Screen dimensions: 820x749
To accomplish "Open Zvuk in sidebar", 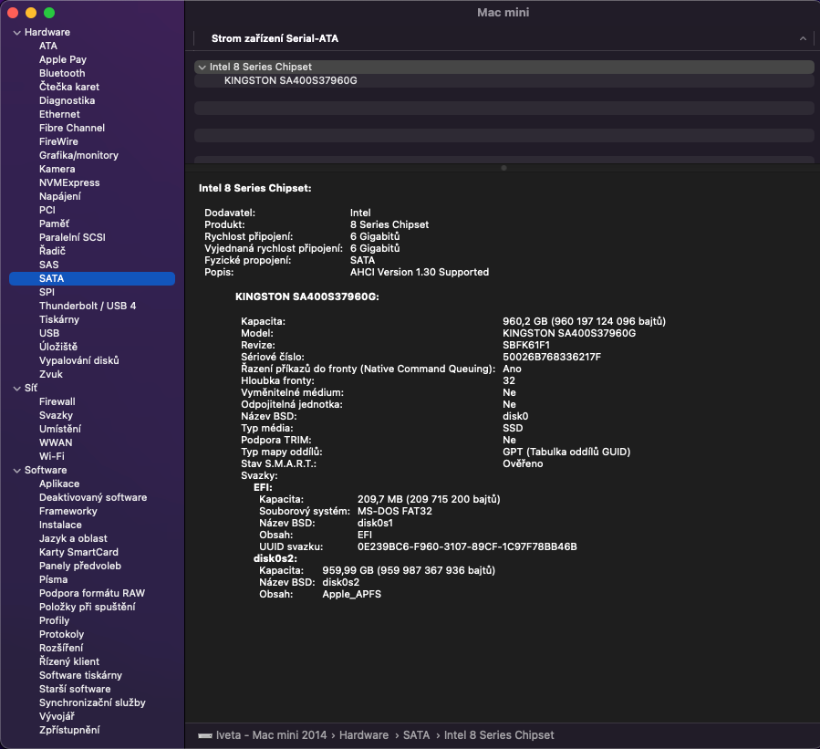I will pyautogui.click(x=51, y=374).
